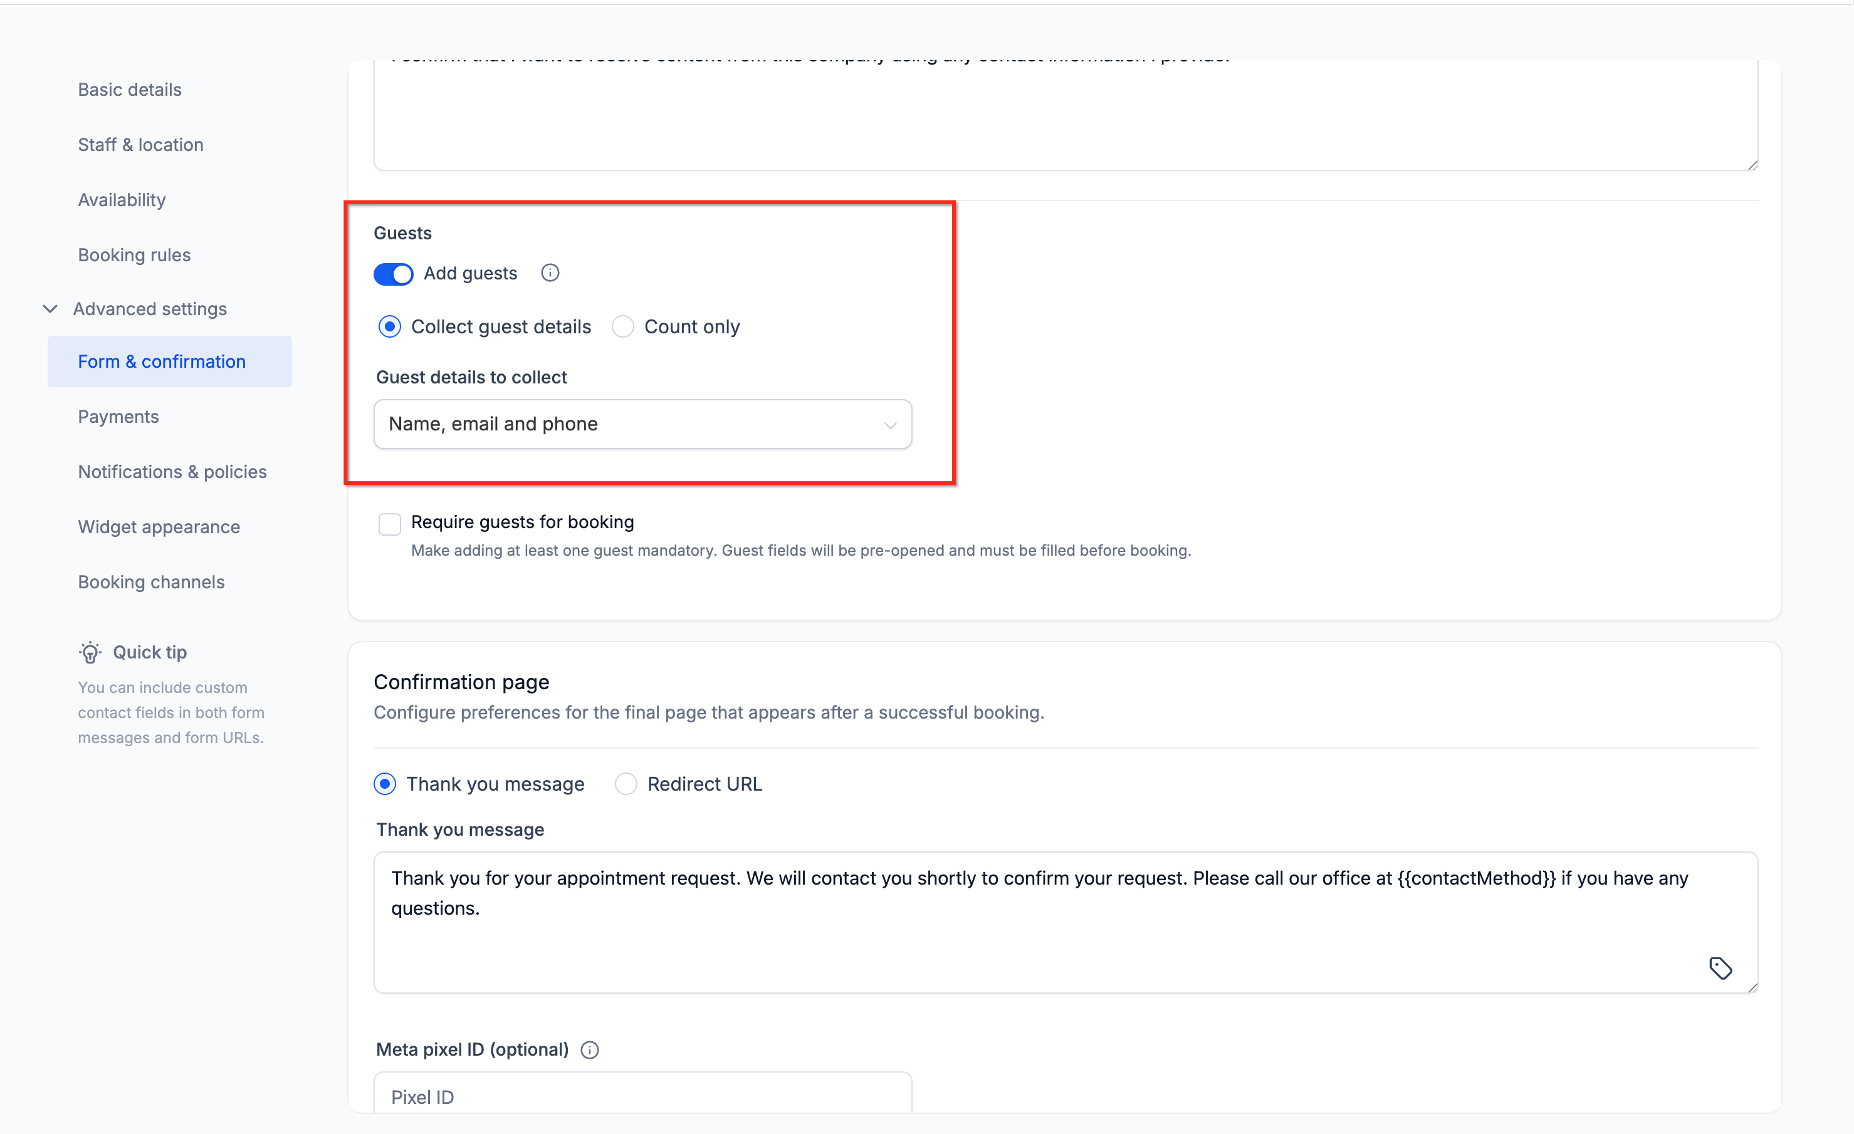
Task: Open the merge tag icon in Thank you message box
Action: pos(1720,968)
